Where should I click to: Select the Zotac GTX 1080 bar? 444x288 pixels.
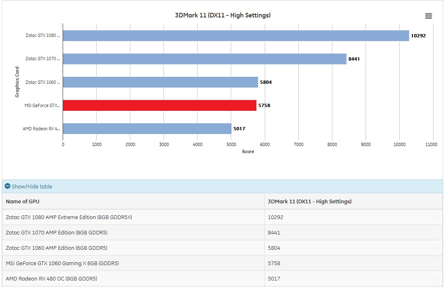pos(236,36)
